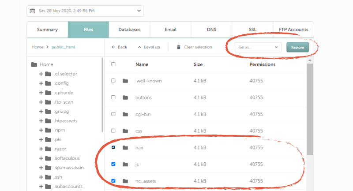Expand the .pki tree folder
353x191 pixels.
coord(41,139)
